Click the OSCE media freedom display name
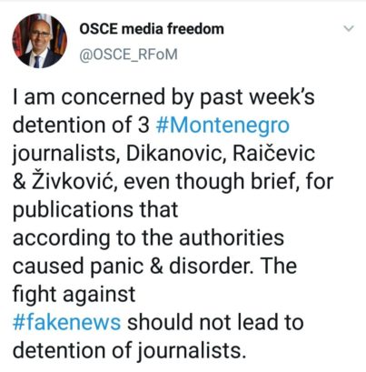 (152, 29)
